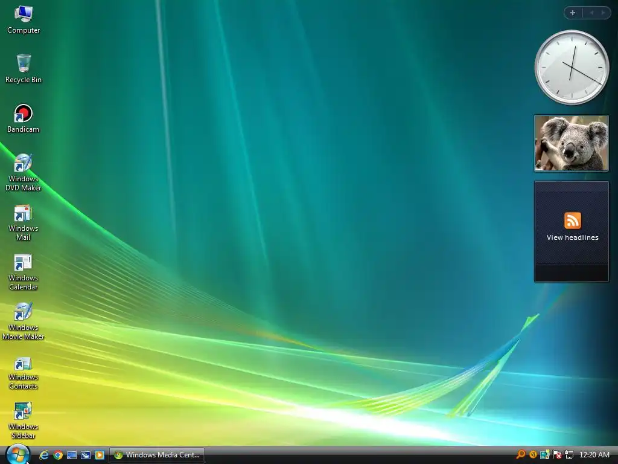Launch Internet Explorer from Quick Launch

(x=43, y=455)
